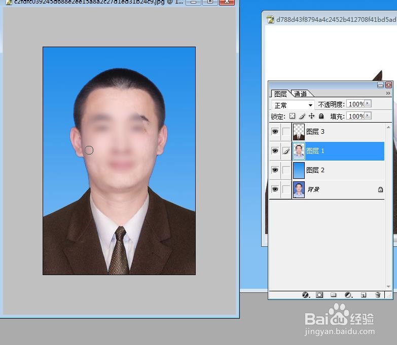397x345 pixels.
Task: Click the add layer mask icon
Action: point(319,295)
